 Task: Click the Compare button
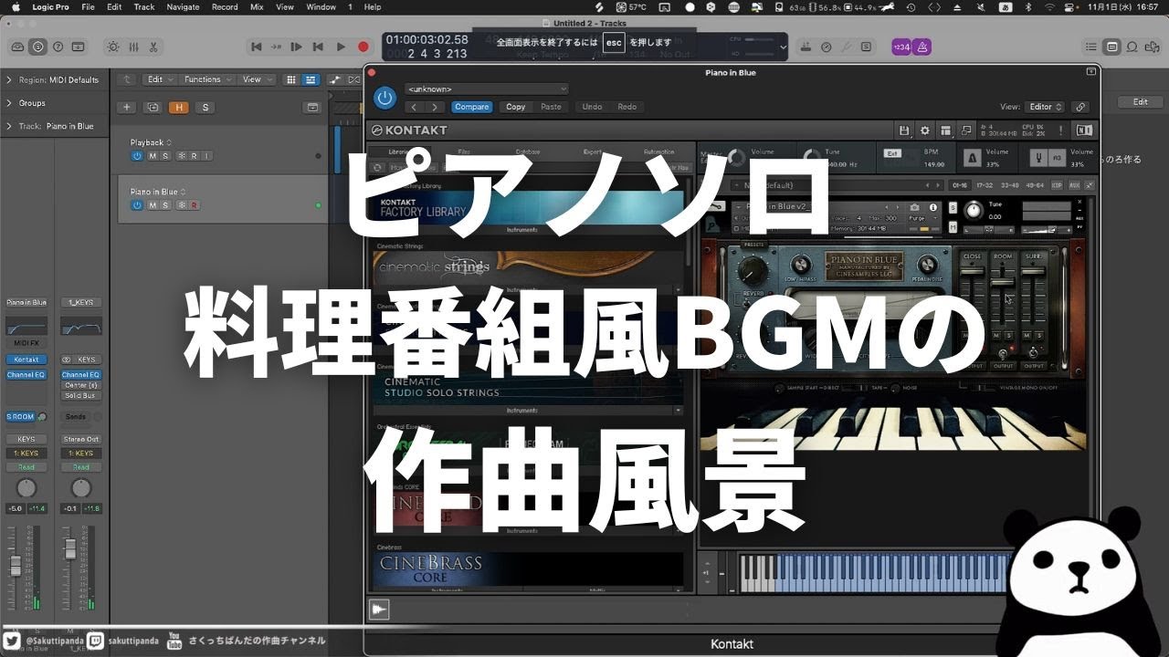[x=472, y=107]
